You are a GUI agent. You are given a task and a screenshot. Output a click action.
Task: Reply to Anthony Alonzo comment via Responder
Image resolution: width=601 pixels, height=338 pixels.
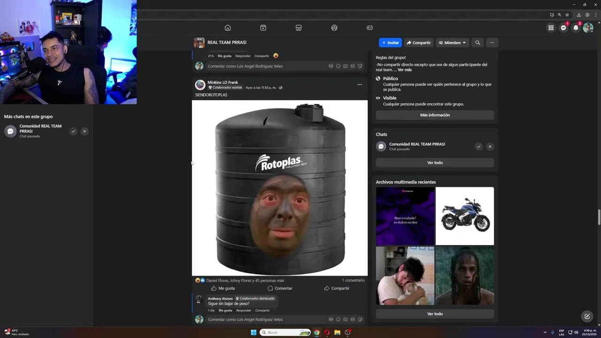[244, 310]
